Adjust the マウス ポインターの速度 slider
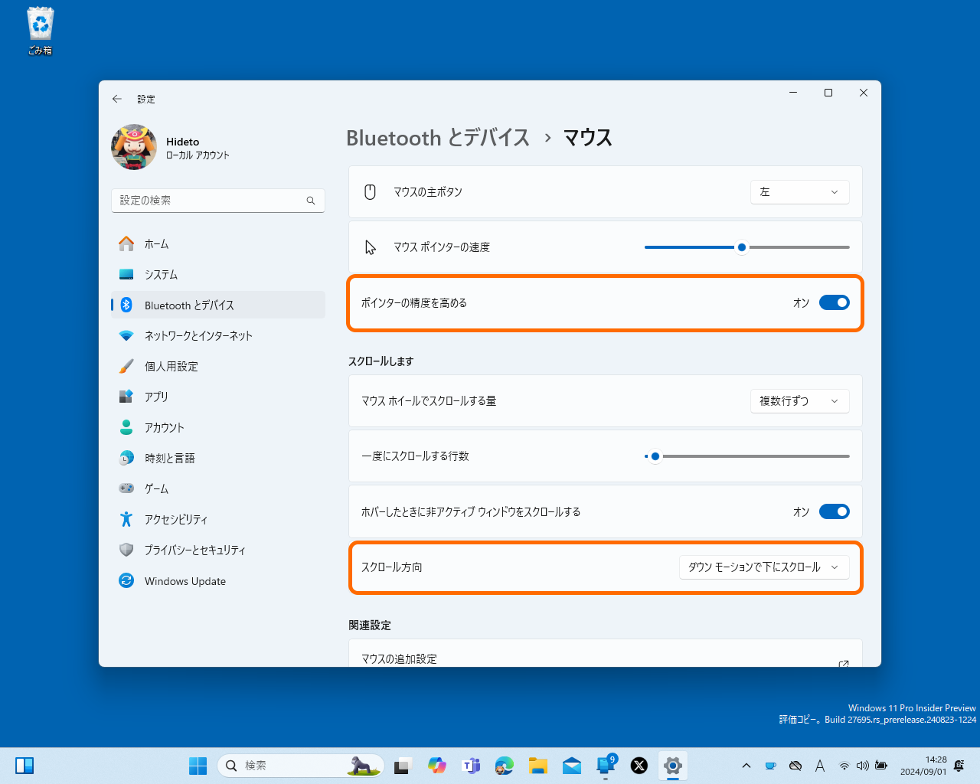Viewport: 980px width, 784px height. point(740,247)
